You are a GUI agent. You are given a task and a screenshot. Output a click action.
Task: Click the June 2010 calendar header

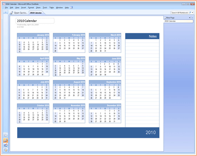[x=105, y=58]
